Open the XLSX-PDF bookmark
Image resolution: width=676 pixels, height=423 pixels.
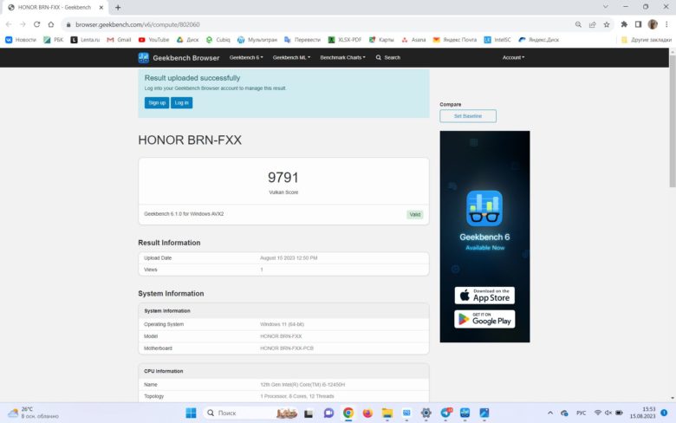(x=344, y=40)
